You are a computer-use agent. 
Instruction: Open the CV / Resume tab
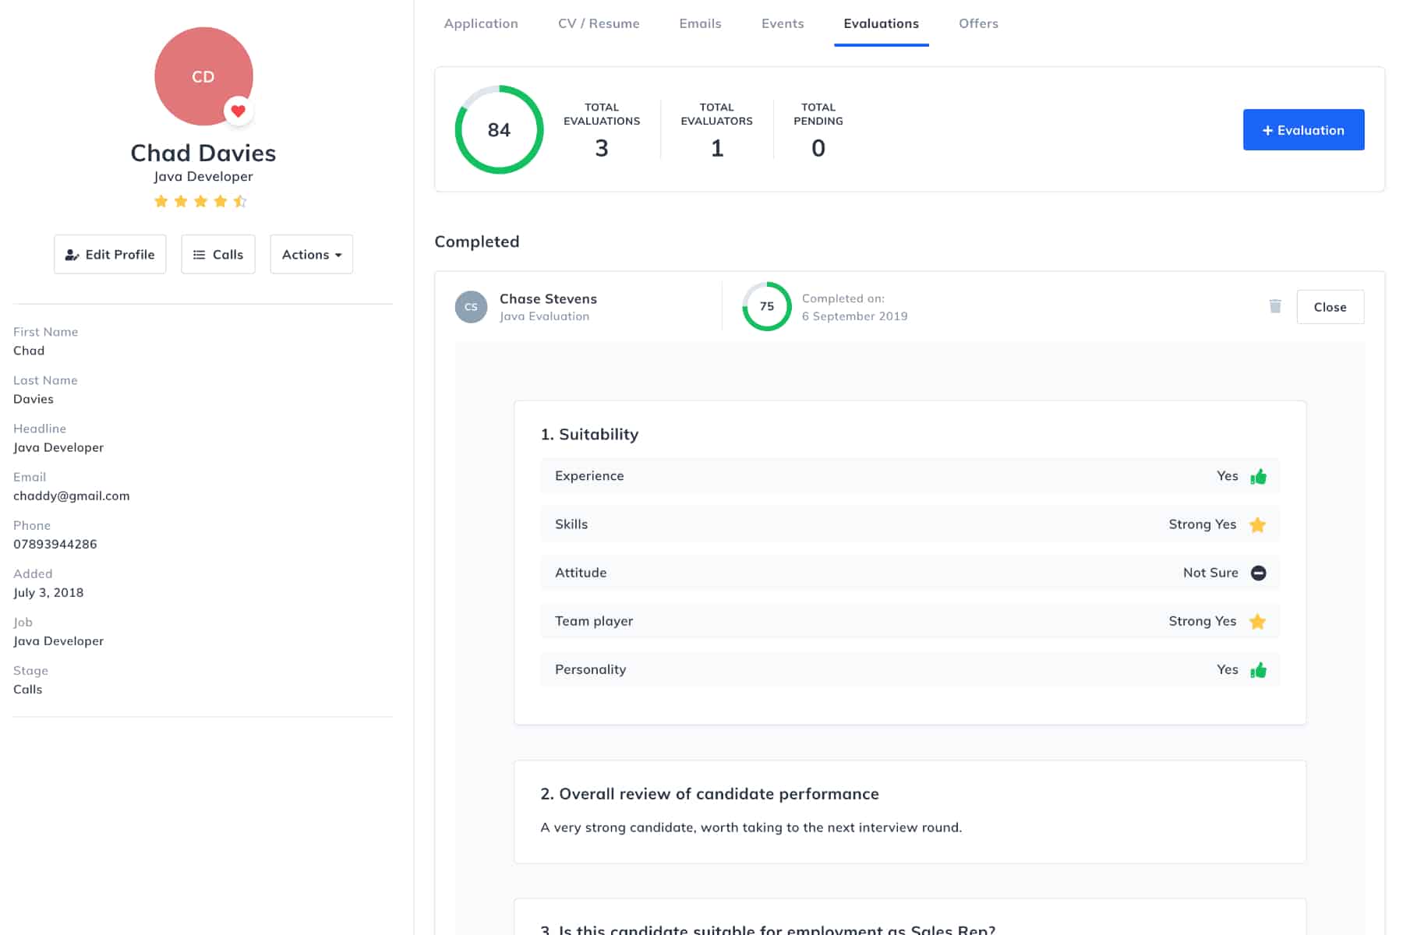point(599,23)
